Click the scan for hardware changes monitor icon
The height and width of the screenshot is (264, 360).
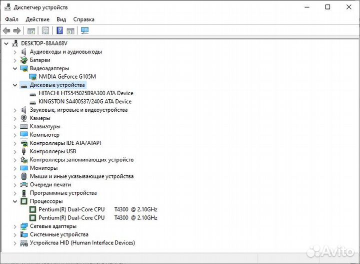click(84, 31)
